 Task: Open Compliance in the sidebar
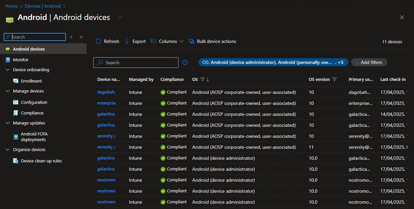[32, 113]
